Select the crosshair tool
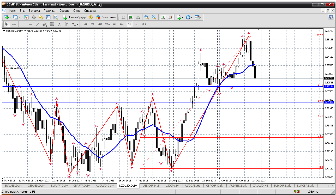The width and height of the screenshot is (336, 195). click(x=14, y=24)
